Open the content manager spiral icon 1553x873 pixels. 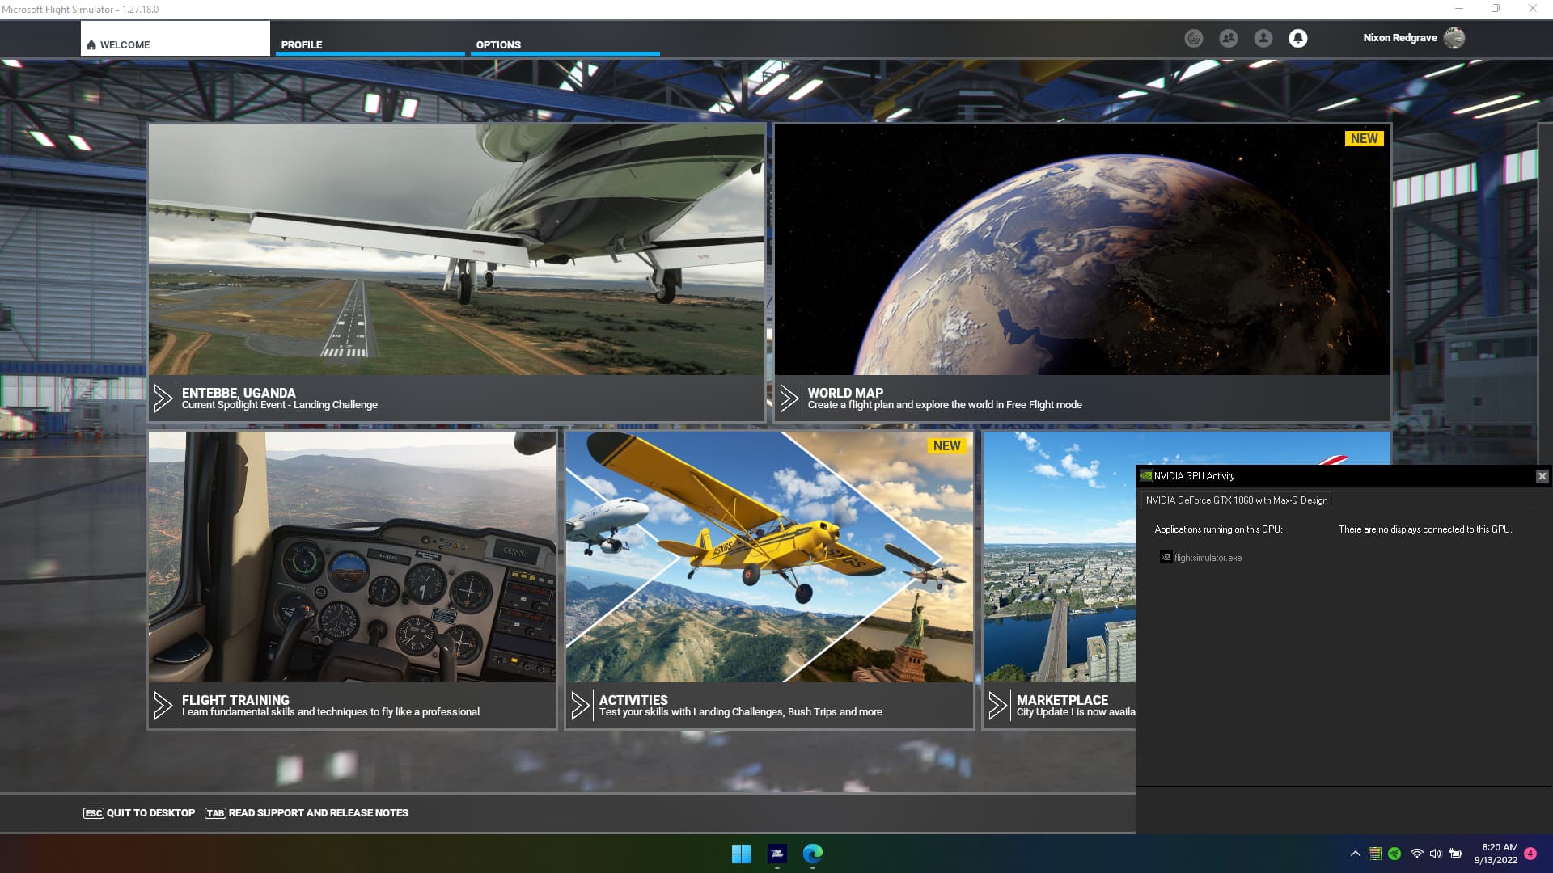click(1193, 38)
